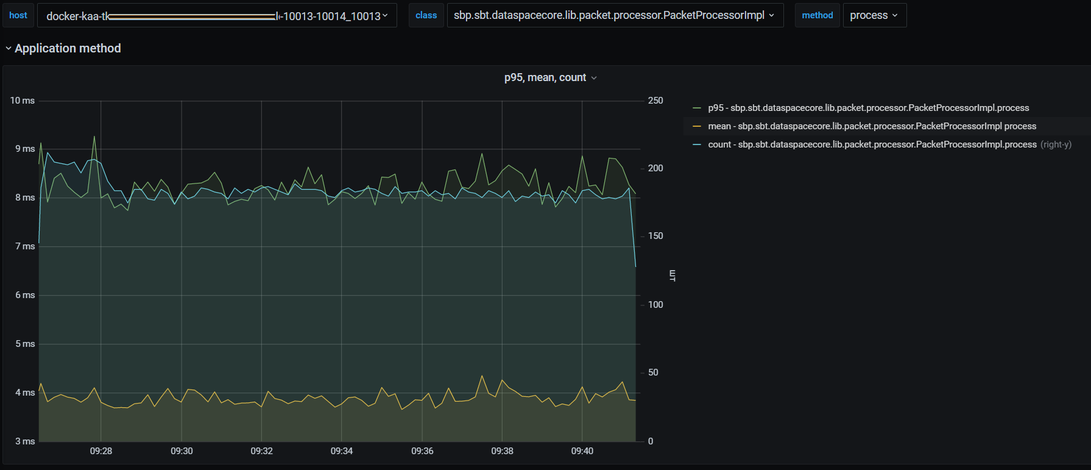Open the 'p95, mean, count' panel menu
The width and height of the screenshot is (1091, 470).
(545, 78)
